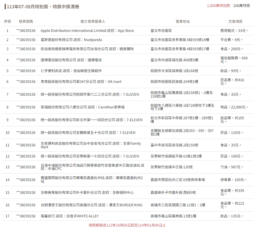Click the item 飲品,135元
Screen dimensions: 257x229
click(x=232, y=216)
